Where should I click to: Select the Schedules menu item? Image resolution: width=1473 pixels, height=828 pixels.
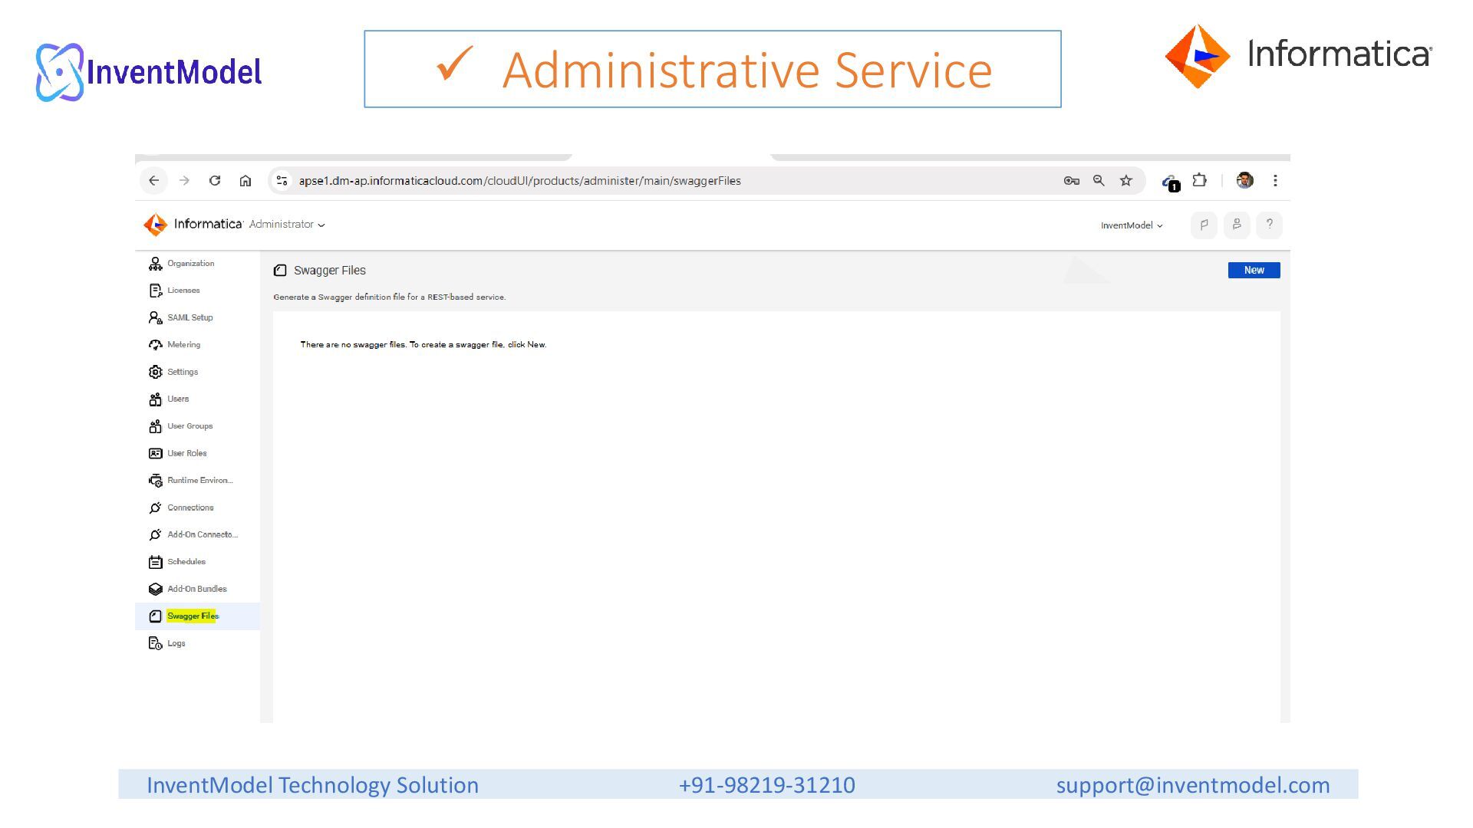pos(186,562)
